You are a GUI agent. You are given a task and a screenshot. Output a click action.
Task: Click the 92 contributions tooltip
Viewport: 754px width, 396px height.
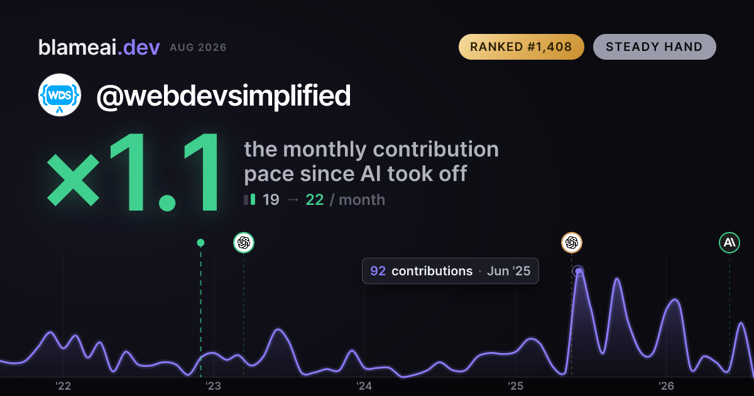pyautogui.click(x=451, y=271)
